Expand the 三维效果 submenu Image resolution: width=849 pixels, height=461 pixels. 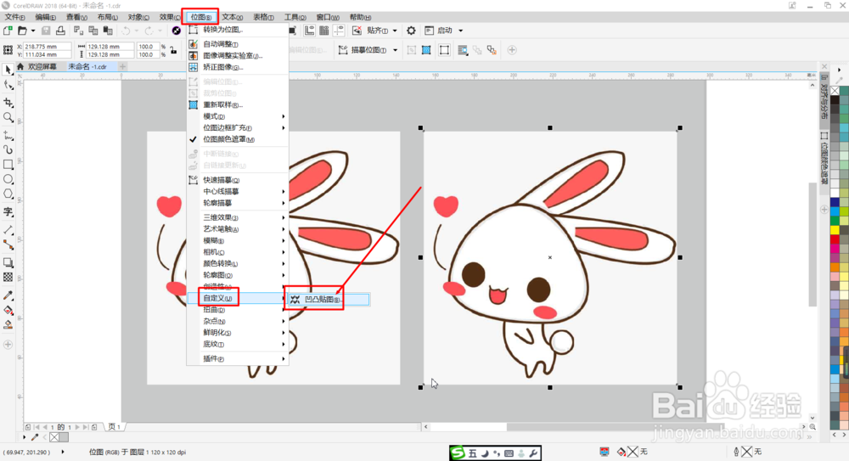coord(237,217)
